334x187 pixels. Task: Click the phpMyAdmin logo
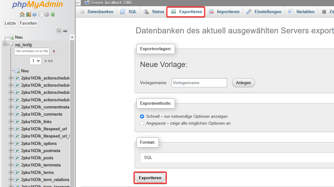(x=38, y=5)
